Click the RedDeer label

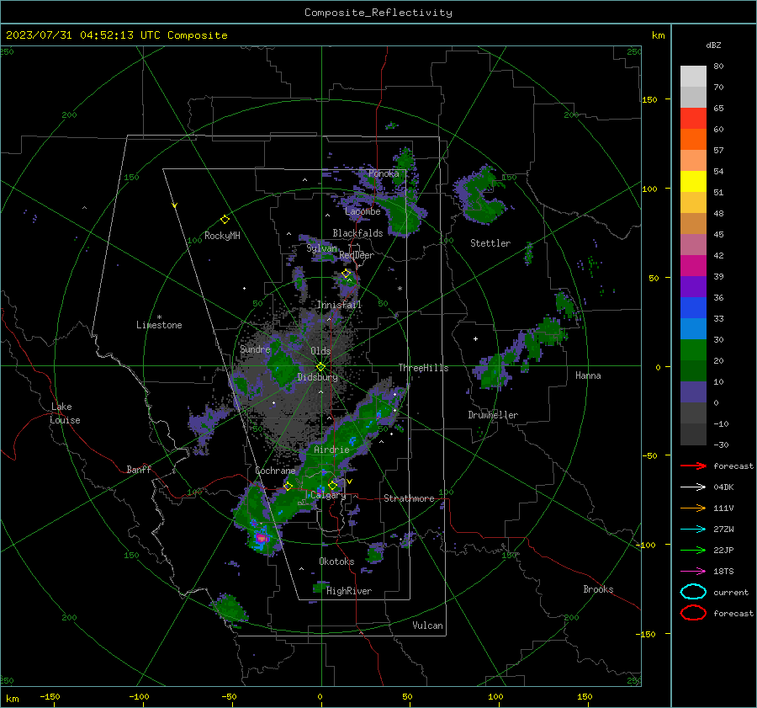pyautogui.click(x=357, y=255)
